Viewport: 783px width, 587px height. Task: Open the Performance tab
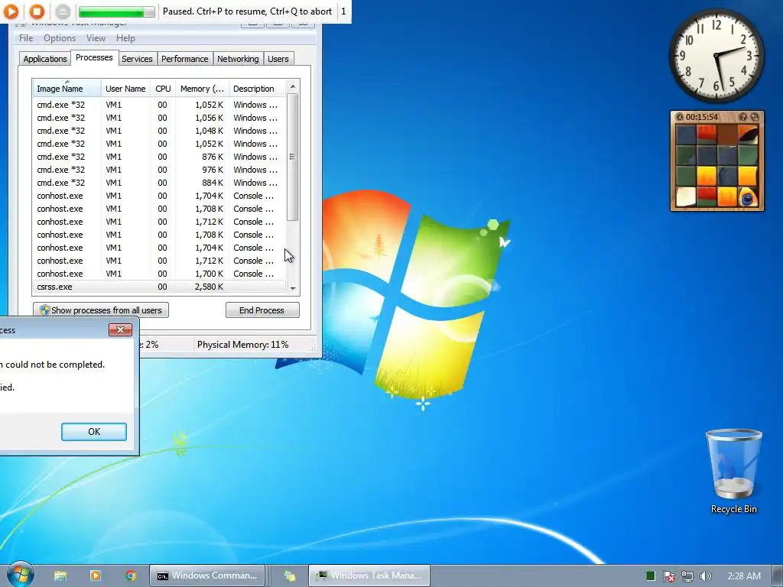[x=184, y=59]
